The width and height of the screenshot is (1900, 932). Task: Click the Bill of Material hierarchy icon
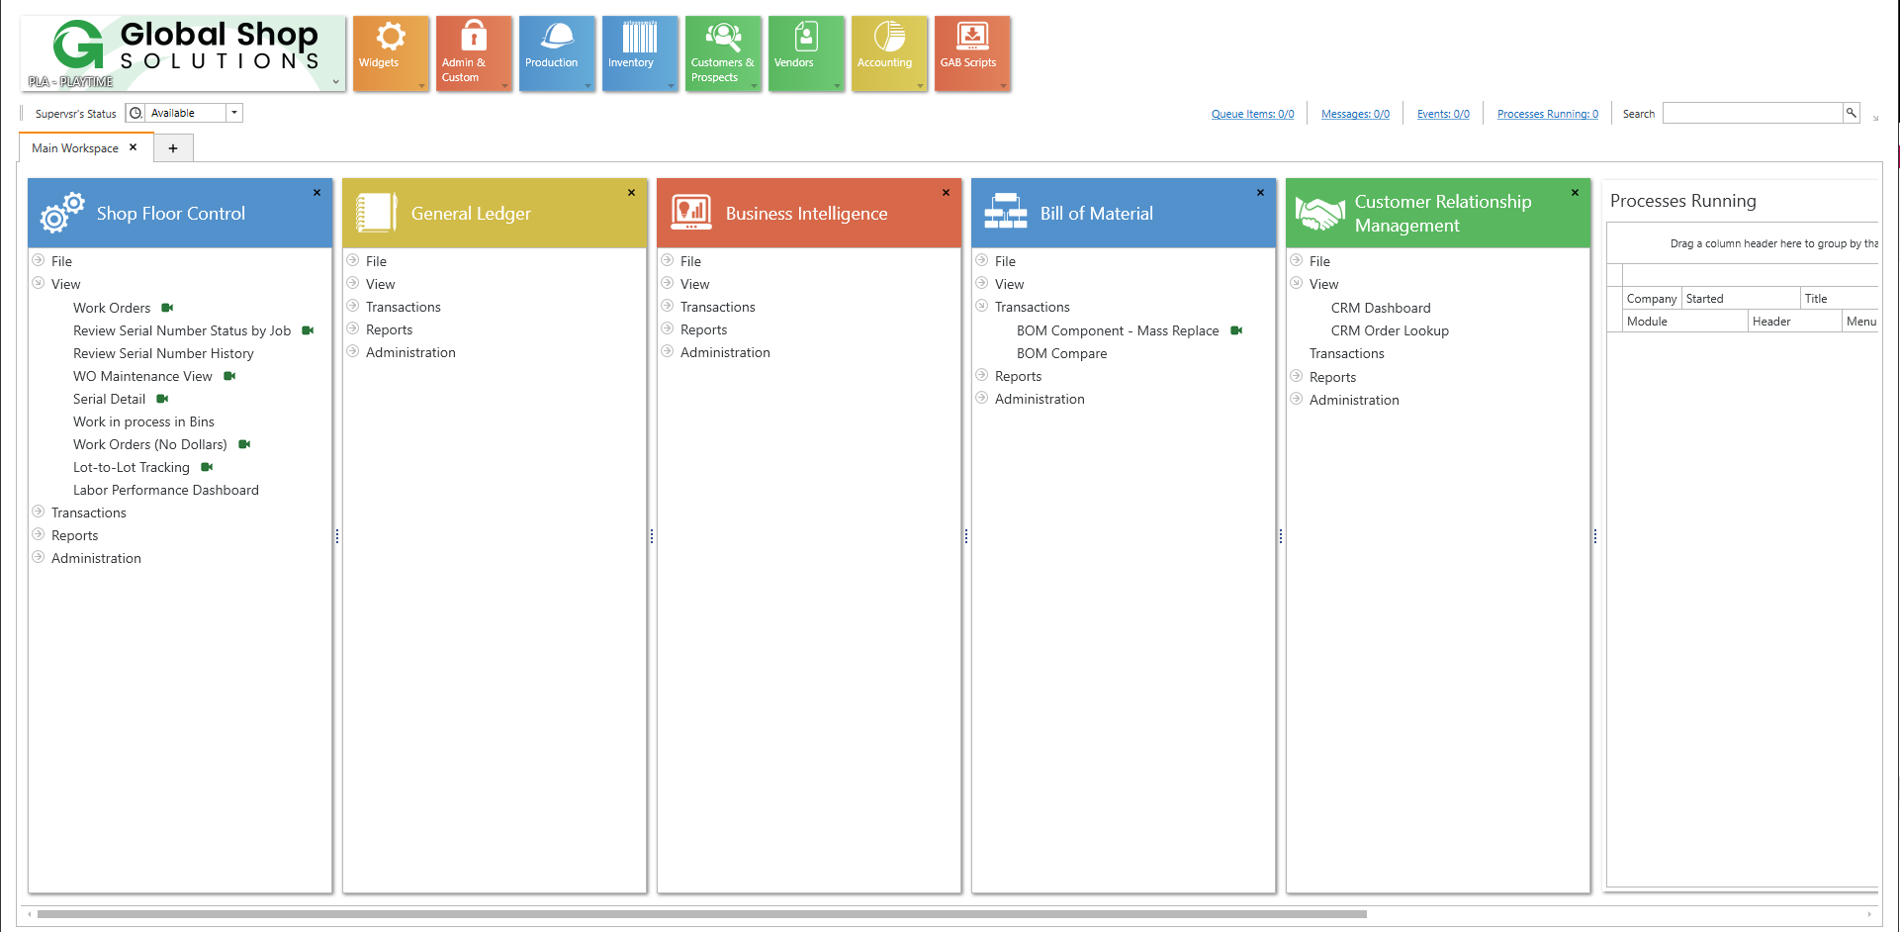[x=1006, y=212]
